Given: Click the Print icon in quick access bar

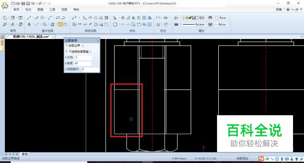Looking at the screenshot, I should point(28,4).
